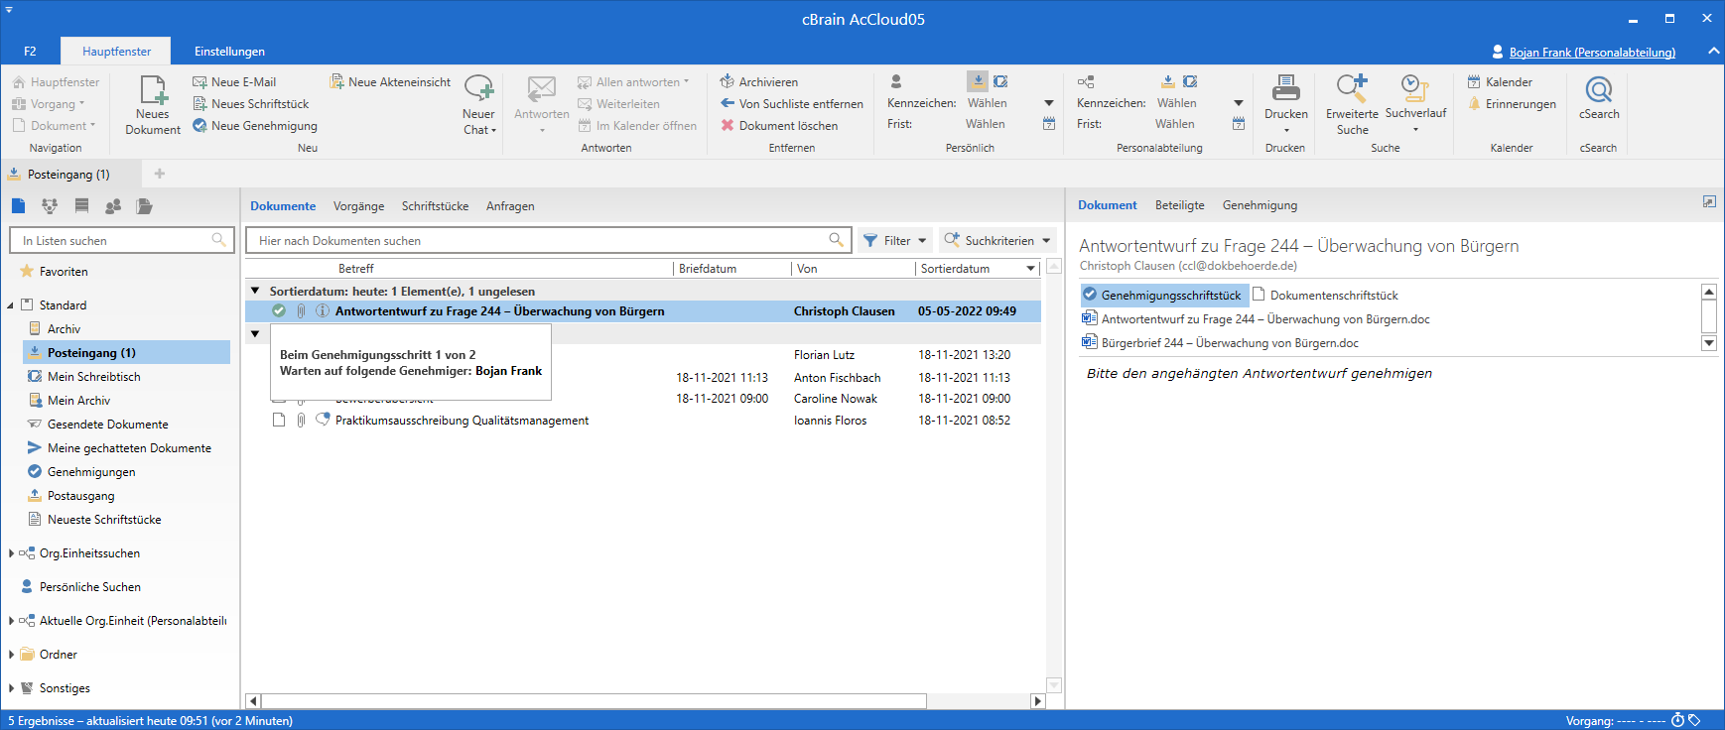
Task: Open Erinnerungen reminders
Action: (1511, 104)
